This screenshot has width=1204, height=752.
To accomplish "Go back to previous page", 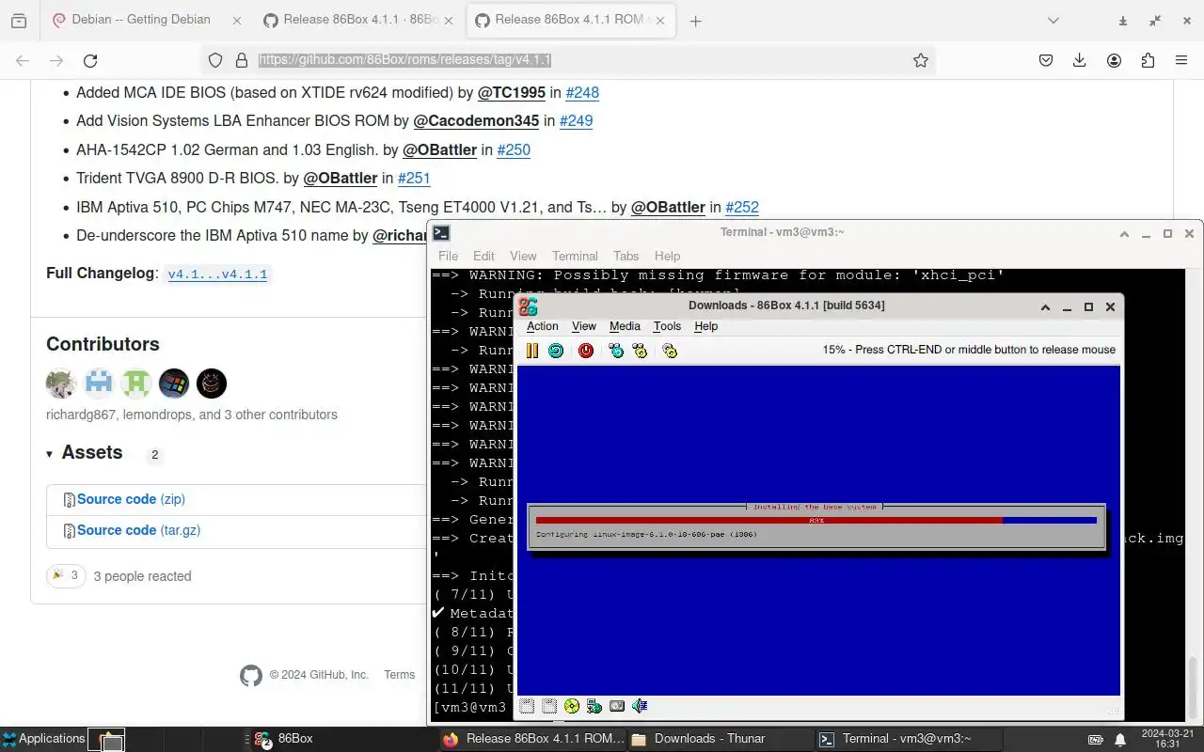I will tap(23, 60).
